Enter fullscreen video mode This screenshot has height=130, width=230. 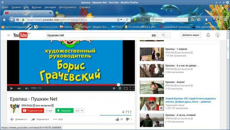point(132,88)
